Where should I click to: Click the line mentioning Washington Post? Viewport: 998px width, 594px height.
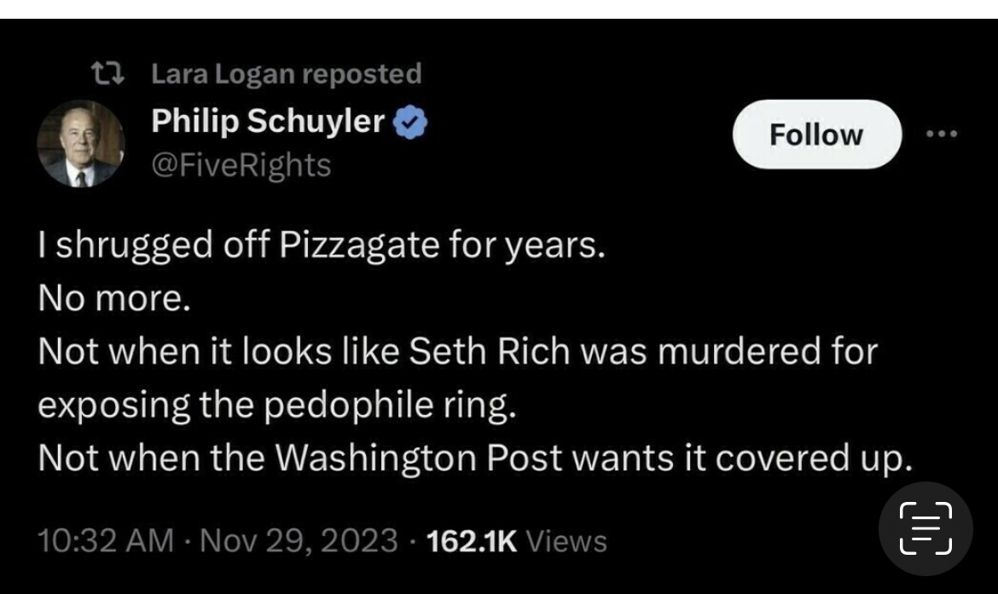475,458
